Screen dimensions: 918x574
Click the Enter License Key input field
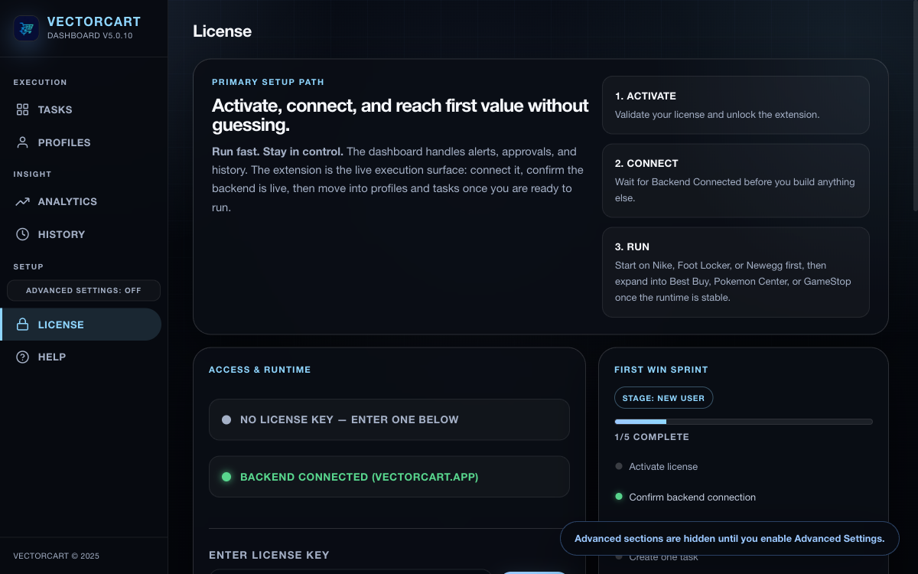(352, 572)
